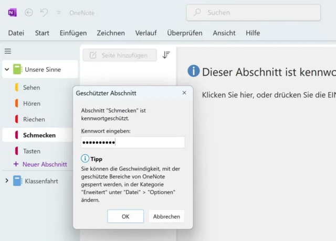The height and width of the screenshot is (241, 336).
Task: Select the Sehen section
Action: click(31, 87)
